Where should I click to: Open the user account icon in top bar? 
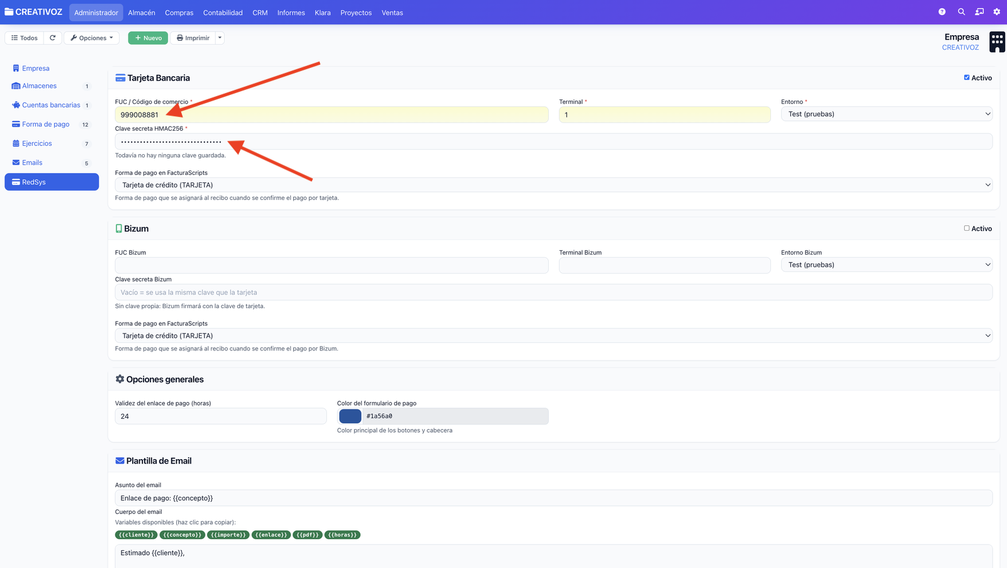(979, 12)
